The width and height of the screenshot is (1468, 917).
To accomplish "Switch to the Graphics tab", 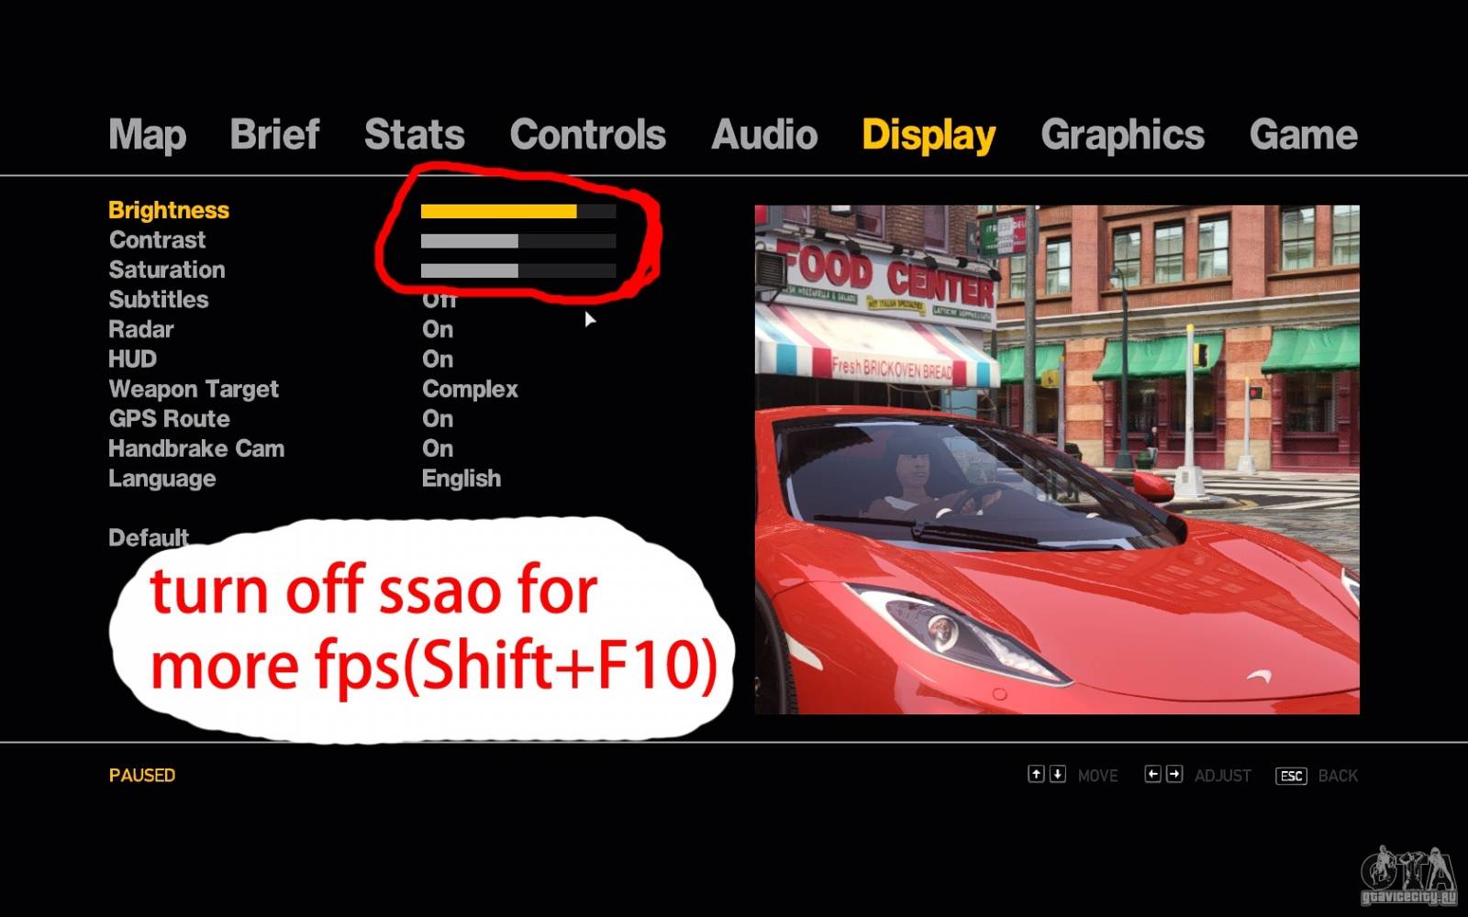I will pos(1122,136).
